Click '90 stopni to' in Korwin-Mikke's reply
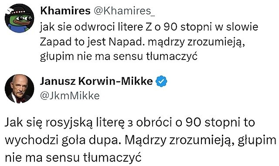The image size is (279, 166). (220, 123)
